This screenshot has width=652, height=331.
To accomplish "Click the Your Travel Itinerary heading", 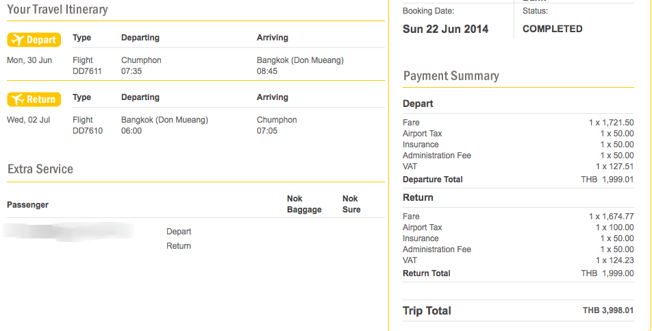I will tap(58, 10).
